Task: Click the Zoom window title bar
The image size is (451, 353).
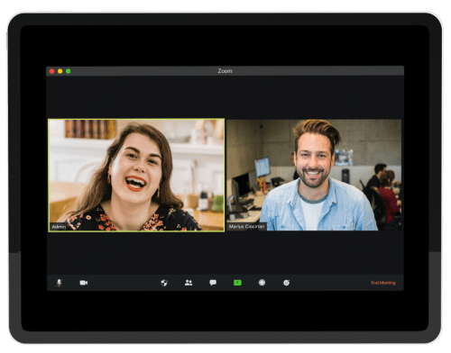Action: click(x=225, y=71)
